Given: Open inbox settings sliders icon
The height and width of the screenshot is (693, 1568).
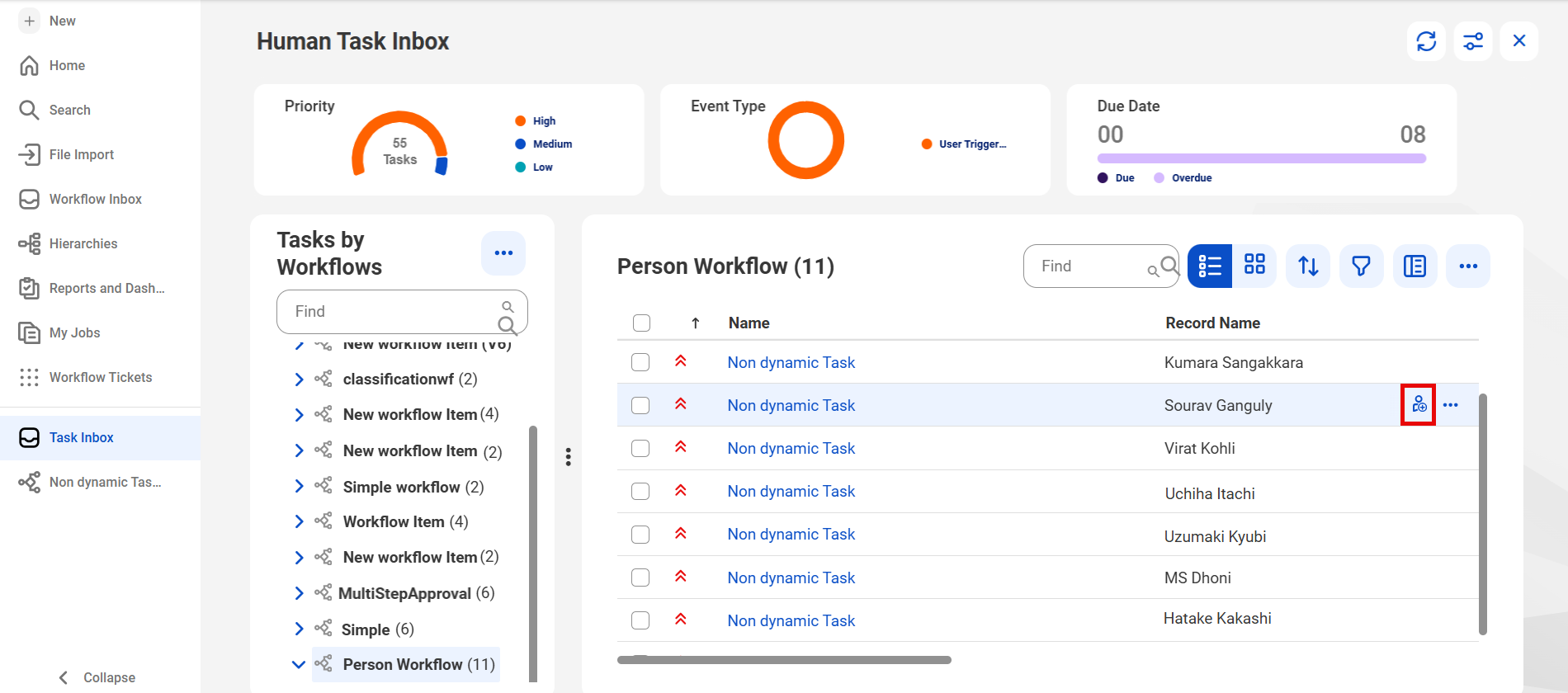Looking at the screenshot, I should click(1473, 41).
